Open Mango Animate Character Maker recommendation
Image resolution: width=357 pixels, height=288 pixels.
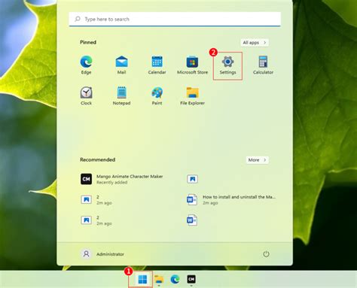(122, 179)
